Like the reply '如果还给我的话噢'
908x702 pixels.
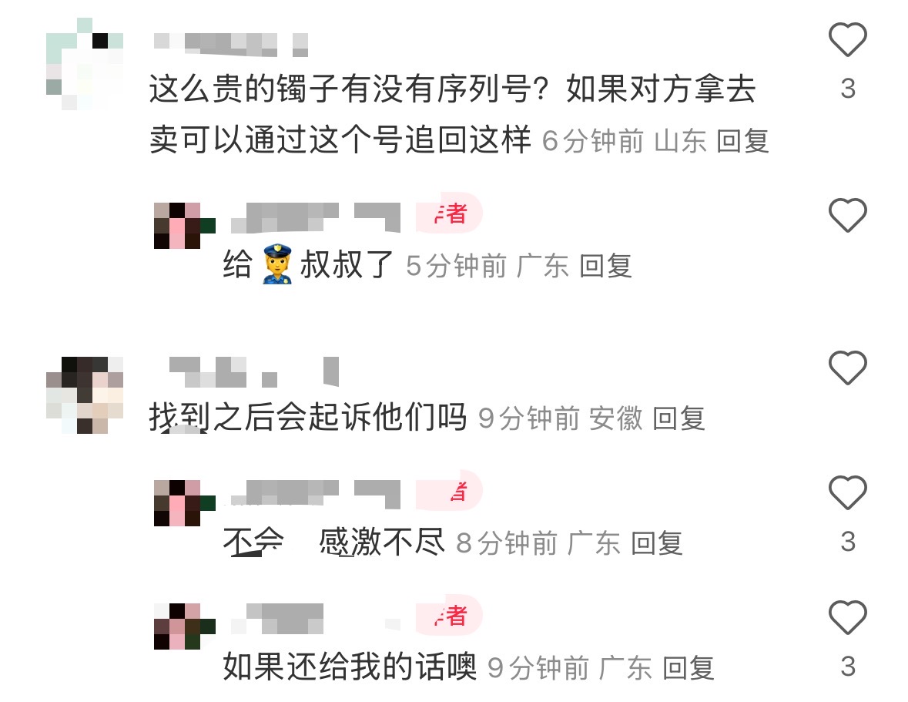point(848,617)
